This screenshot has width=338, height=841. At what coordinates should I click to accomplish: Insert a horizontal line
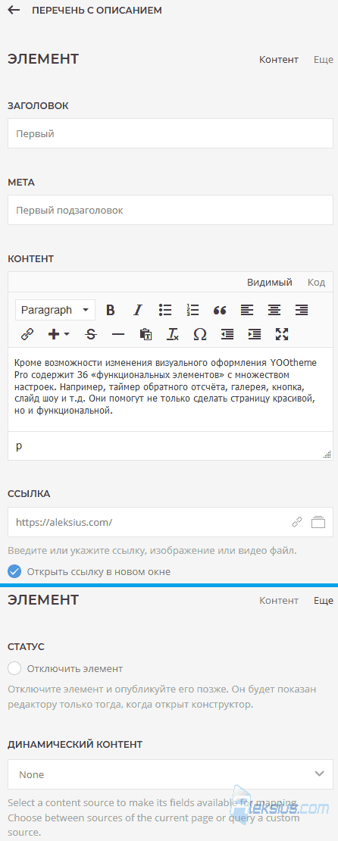[118, 334]
